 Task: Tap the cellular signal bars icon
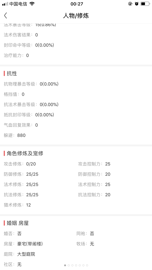point(5,4)
